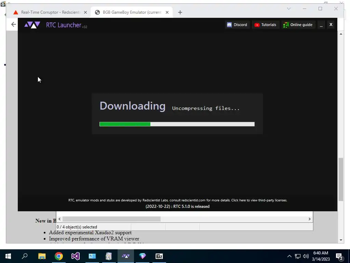The height and width of the screenshot is (263, 350).
Task: Open the Discord link in RTC Launcher
Action: 237,25
